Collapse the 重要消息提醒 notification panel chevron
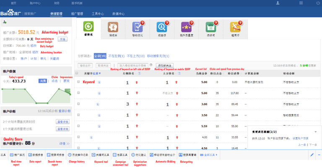Screen dimensions: 322x167 (316, 132)
